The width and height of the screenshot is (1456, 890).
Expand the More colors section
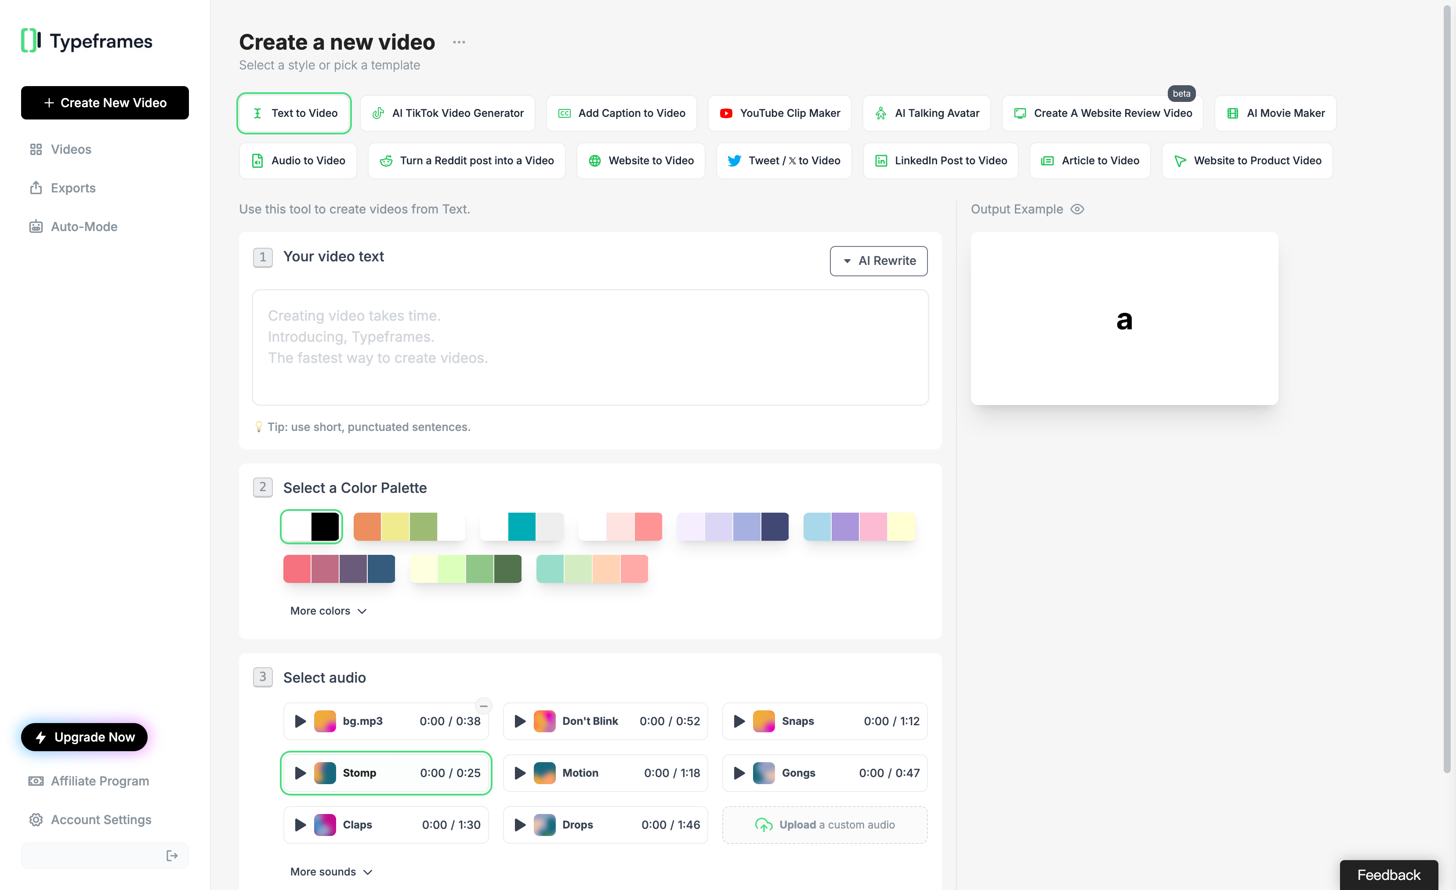[328, 610]
